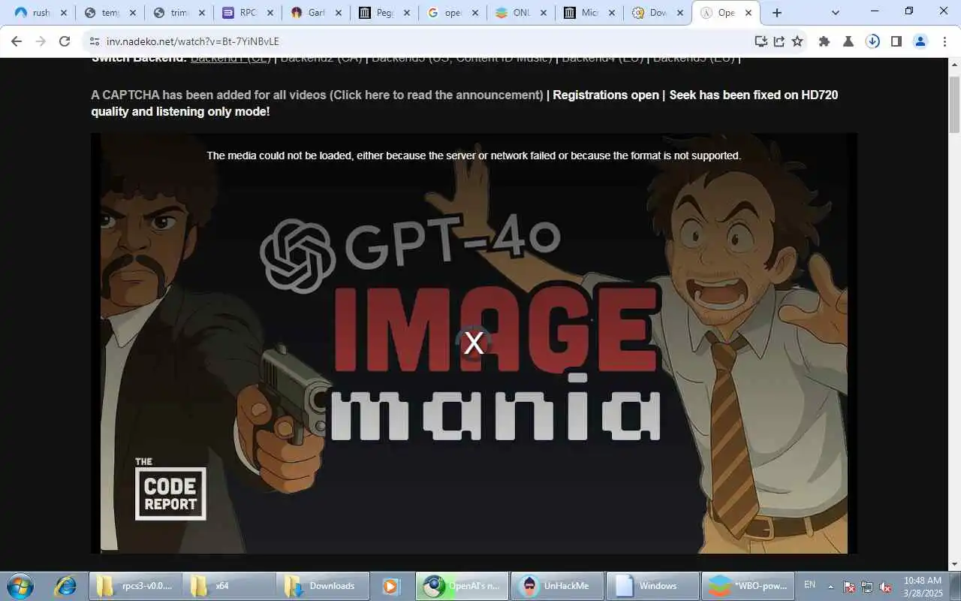Toggle the browser side panel
The width and height of the screenshot is (961, 601).
pyautogui.click(x=896, y=41)
